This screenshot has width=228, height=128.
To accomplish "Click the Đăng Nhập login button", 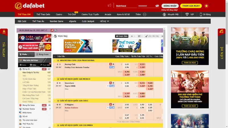I will point(170,6).
